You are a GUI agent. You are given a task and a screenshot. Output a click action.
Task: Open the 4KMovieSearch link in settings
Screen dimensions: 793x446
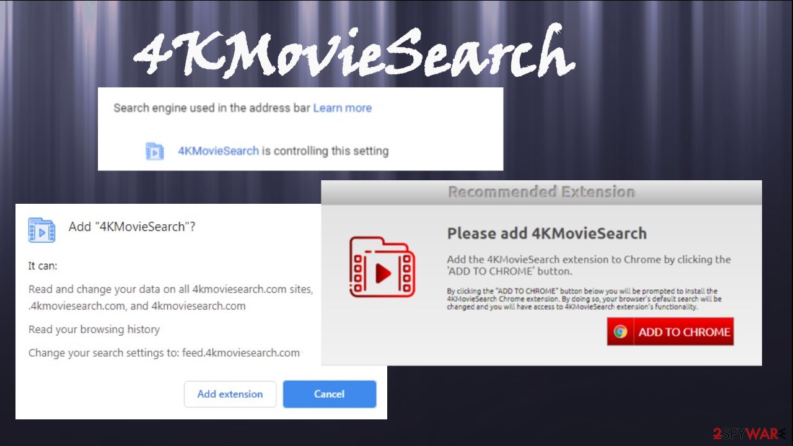tap(218, 151)
